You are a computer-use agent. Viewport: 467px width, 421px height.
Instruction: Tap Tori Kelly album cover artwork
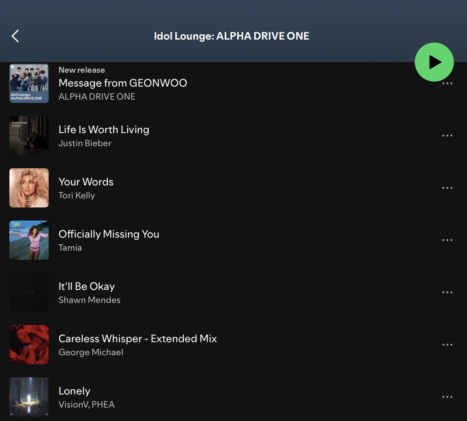tap(29, 188)
